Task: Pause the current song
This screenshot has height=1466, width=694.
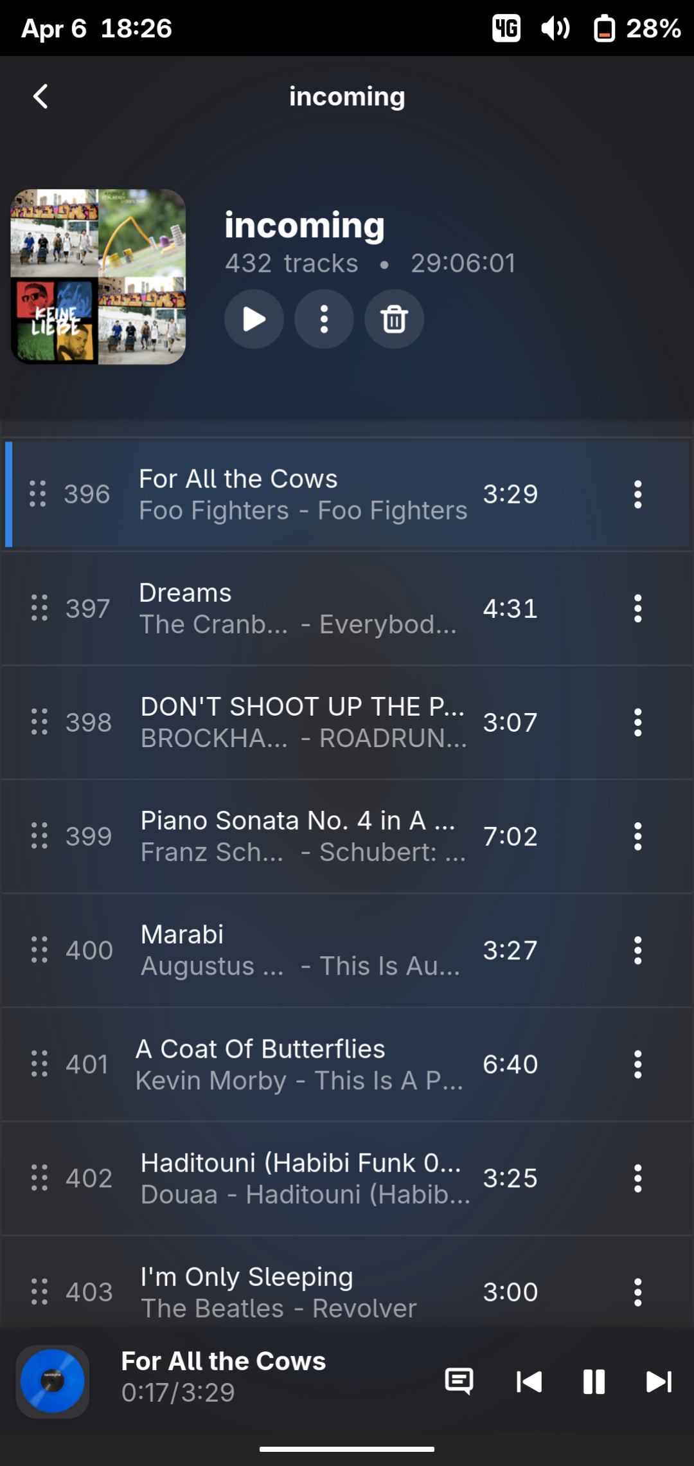Action: click(x=594, y=1381)
